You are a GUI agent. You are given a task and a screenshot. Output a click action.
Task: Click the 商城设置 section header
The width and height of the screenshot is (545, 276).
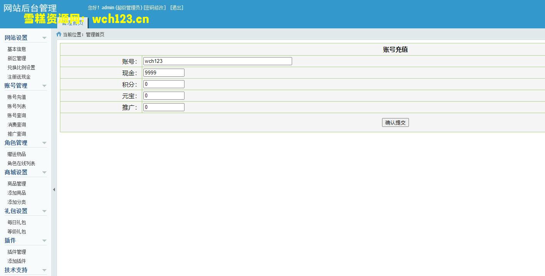pyautogui.click(x=16, y=172)
